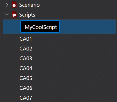Click the red Scenario file icon

point(14,4)
